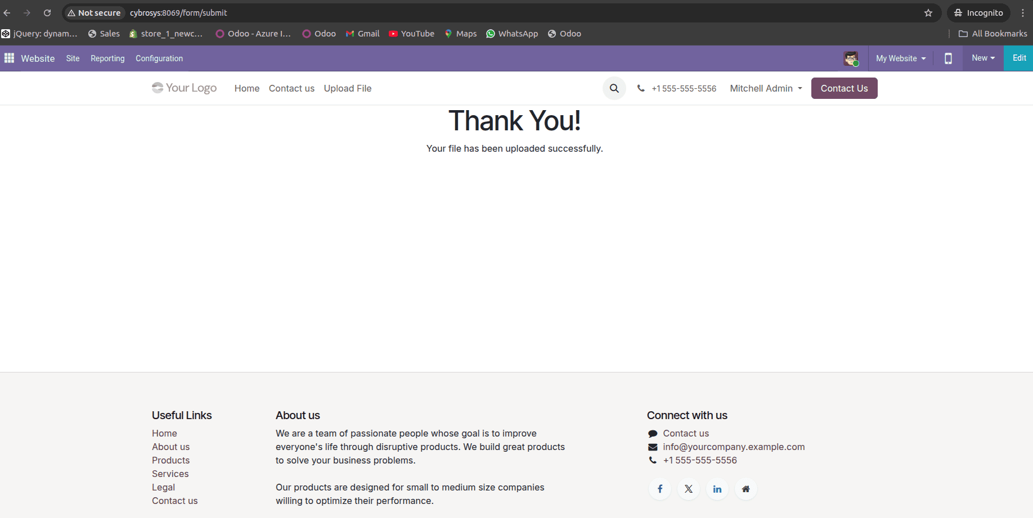Open the WhatsApp bookmark

[x=511, y=34]
